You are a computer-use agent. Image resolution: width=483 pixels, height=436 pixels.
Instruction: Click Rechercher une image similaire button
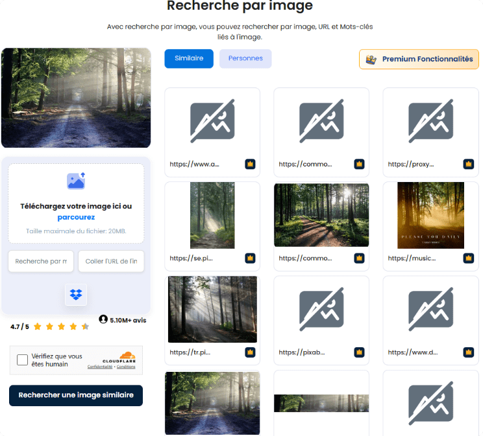[x=76, y=395]
